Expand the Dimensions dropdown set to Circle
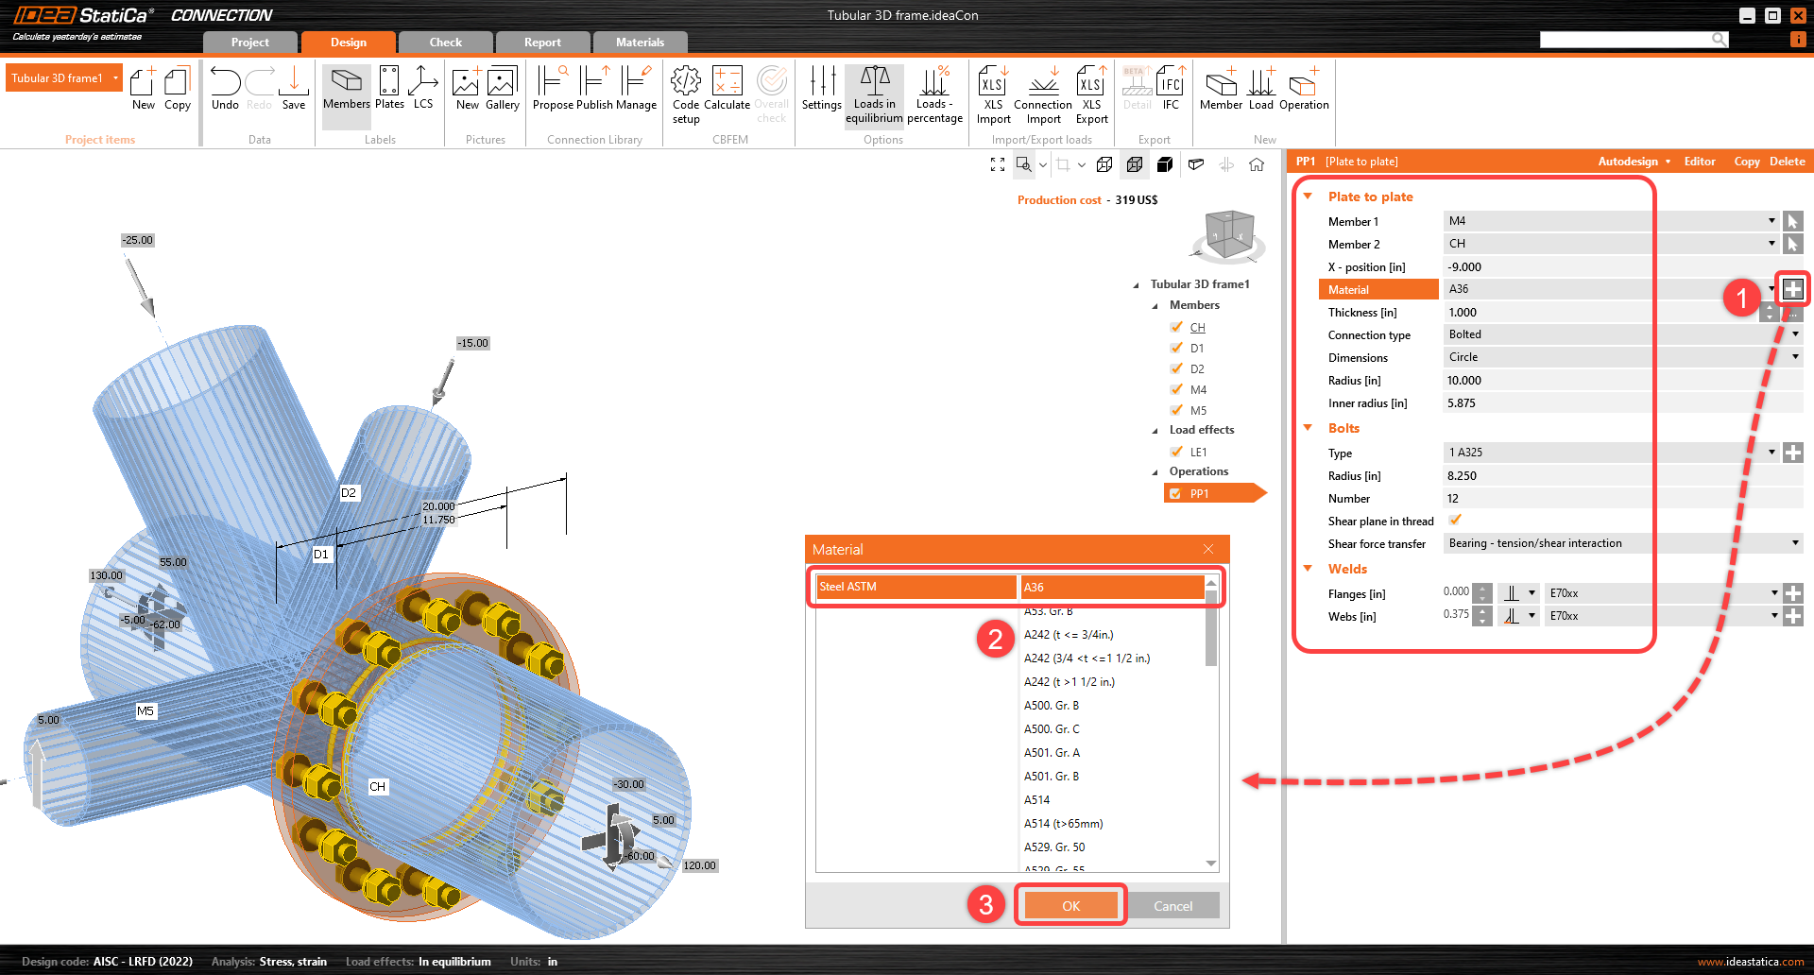Screen dimensions: 1814x975 tap(1621, 357)
